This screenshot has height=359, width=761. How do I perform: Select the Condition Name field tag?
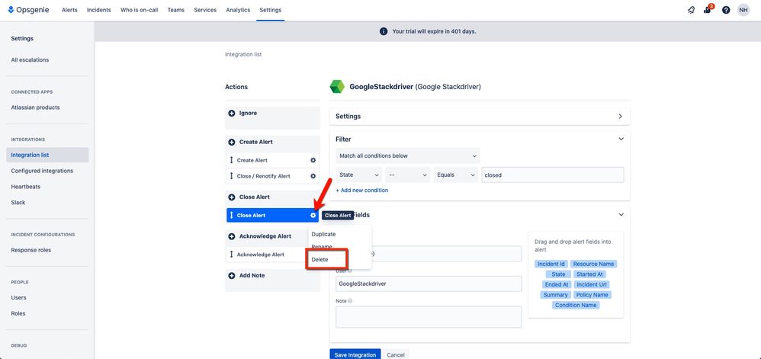tap(576, 305)
